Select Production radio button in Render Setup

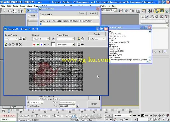point(28,102)
